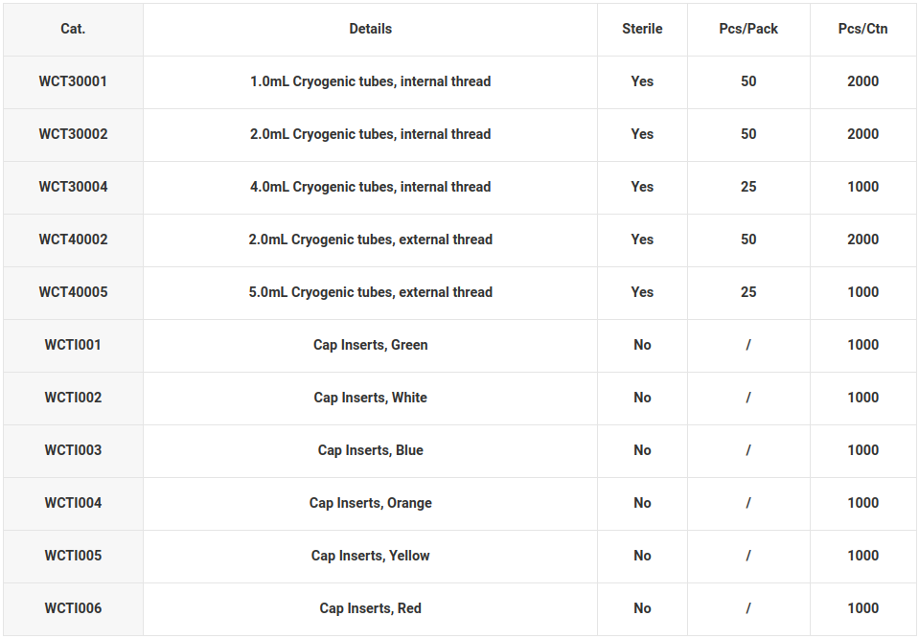Click Pcs/Pack value 25 for WCT30004

pos(748,187)
